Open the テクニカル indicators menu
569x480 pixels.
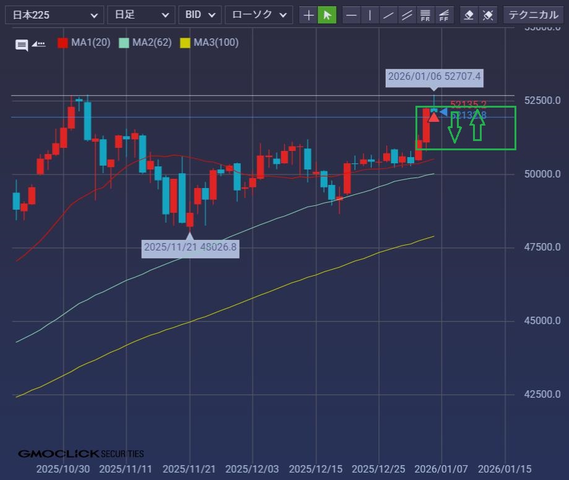(x=533, y=15)
